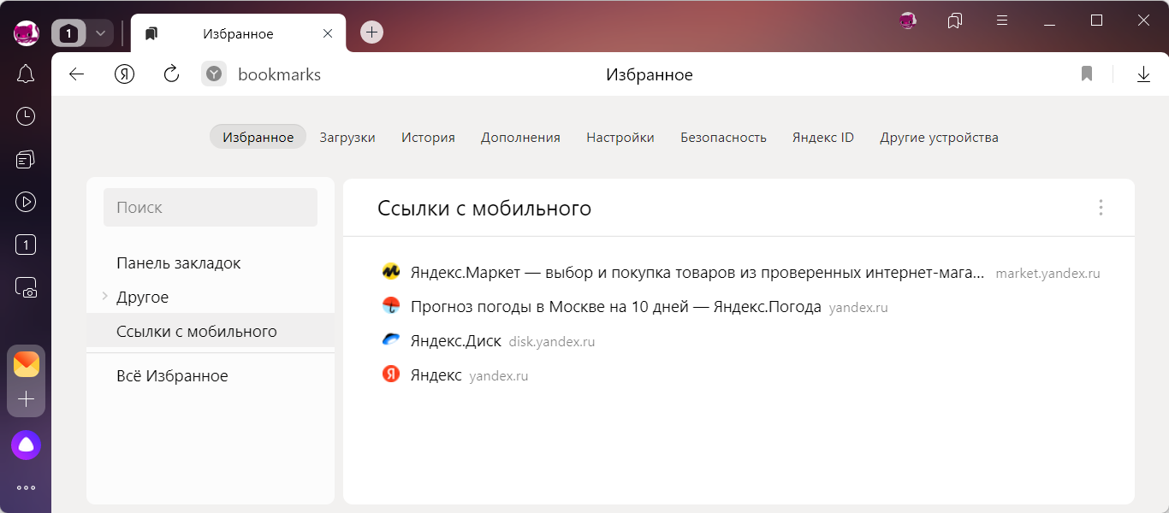Click the Яндекс.Диск bookmark favicon
1169x513 pixels.
coord(391,340)
